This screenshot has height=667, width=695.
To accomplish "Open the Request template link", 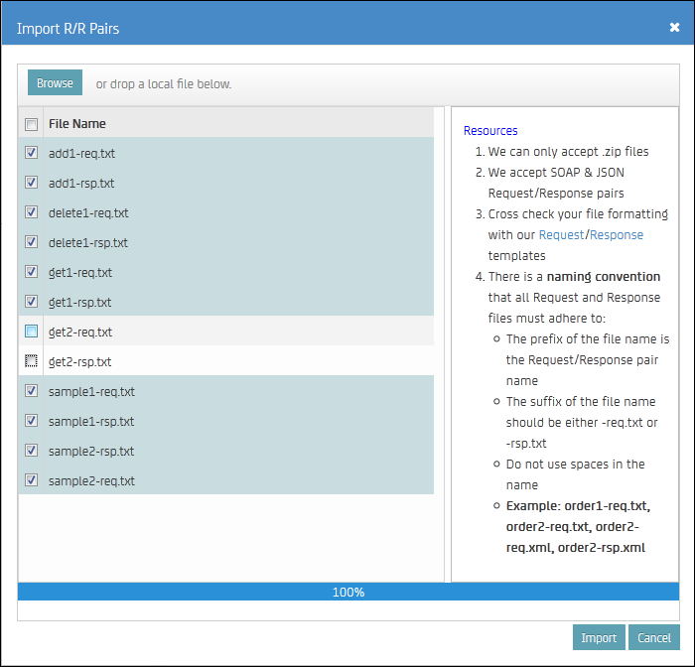I will (562, 235).
